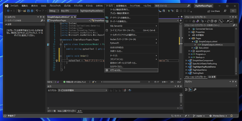
Task: Toggle Preview Selected Items in Solution Explorer
Action: pyautogui.click(x=231, y=21)
